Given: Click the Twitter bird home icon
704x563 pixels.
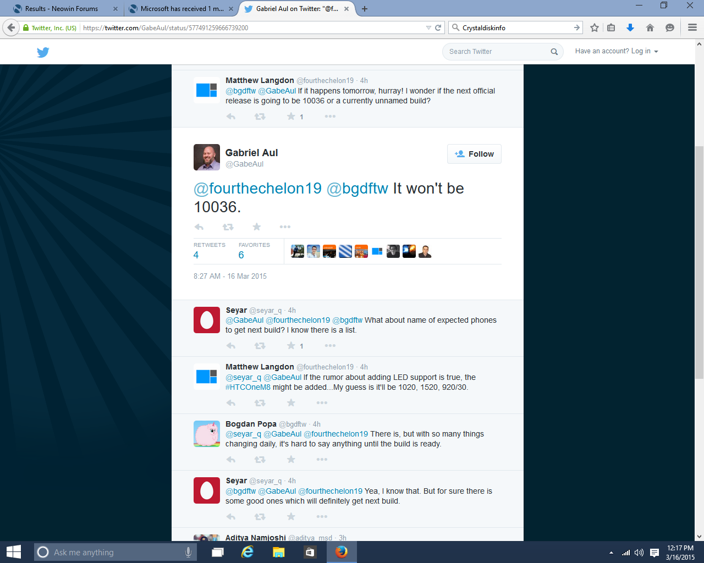Looking at the screenshot, I should (x=43, y=52).
